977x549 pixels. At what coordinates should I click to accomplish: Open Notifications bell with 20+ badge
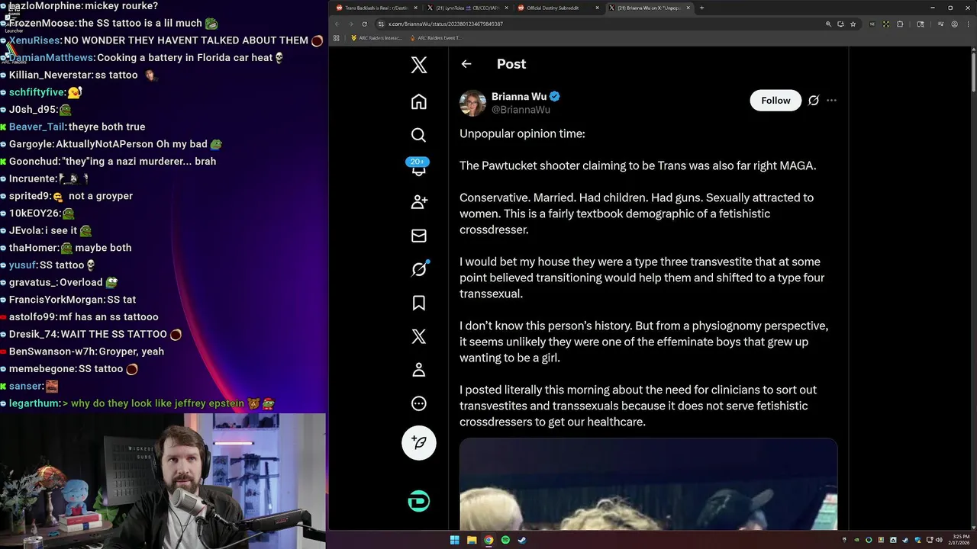(x=419, y=168)
